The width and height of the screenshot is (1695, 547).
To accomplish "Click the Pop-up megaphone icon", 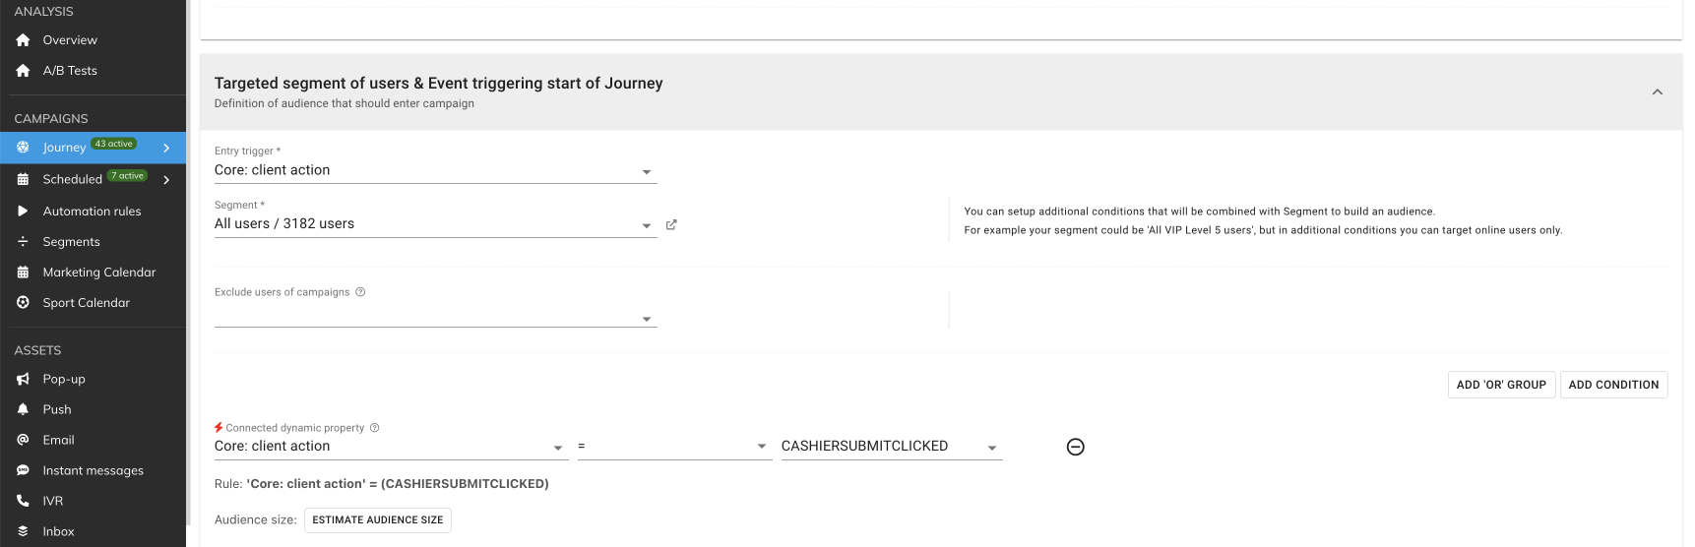I will pos(23,379).
